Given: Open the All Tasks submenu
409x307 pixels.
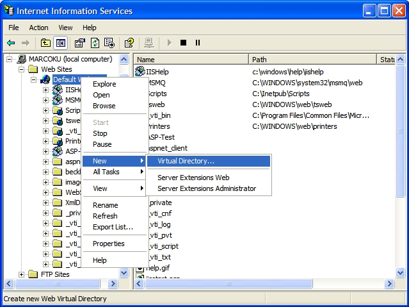Looking at the screenshot, I should (115, 172).
